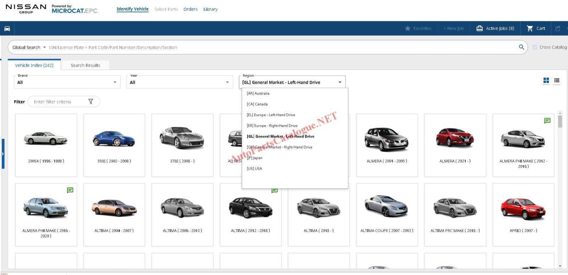
Task: Click the vehicle car icon in blue bar
Action: point(7,28)
